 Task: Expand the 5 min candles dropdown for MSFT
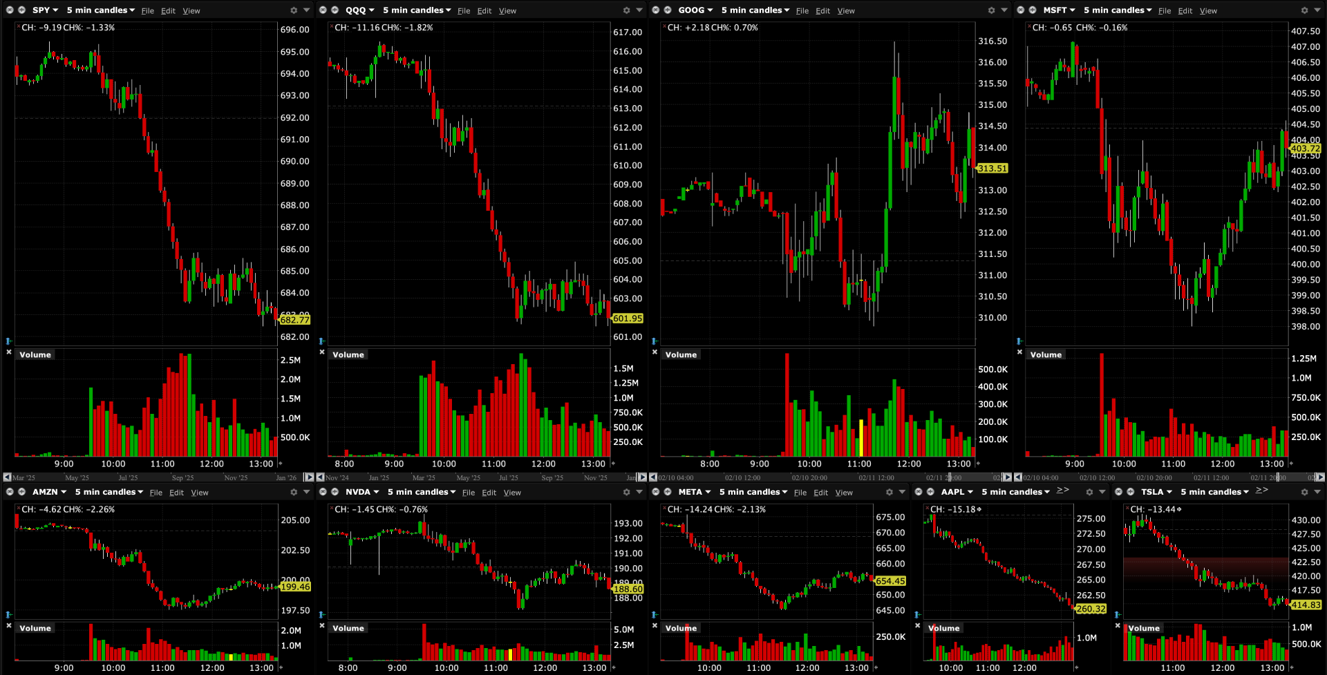(x=1117, y=10)
